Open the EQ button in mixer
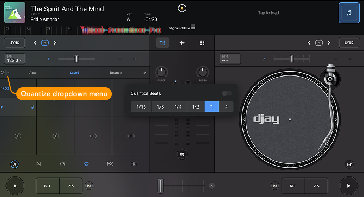This screenshot has width=364, height=197. point(182,154)
